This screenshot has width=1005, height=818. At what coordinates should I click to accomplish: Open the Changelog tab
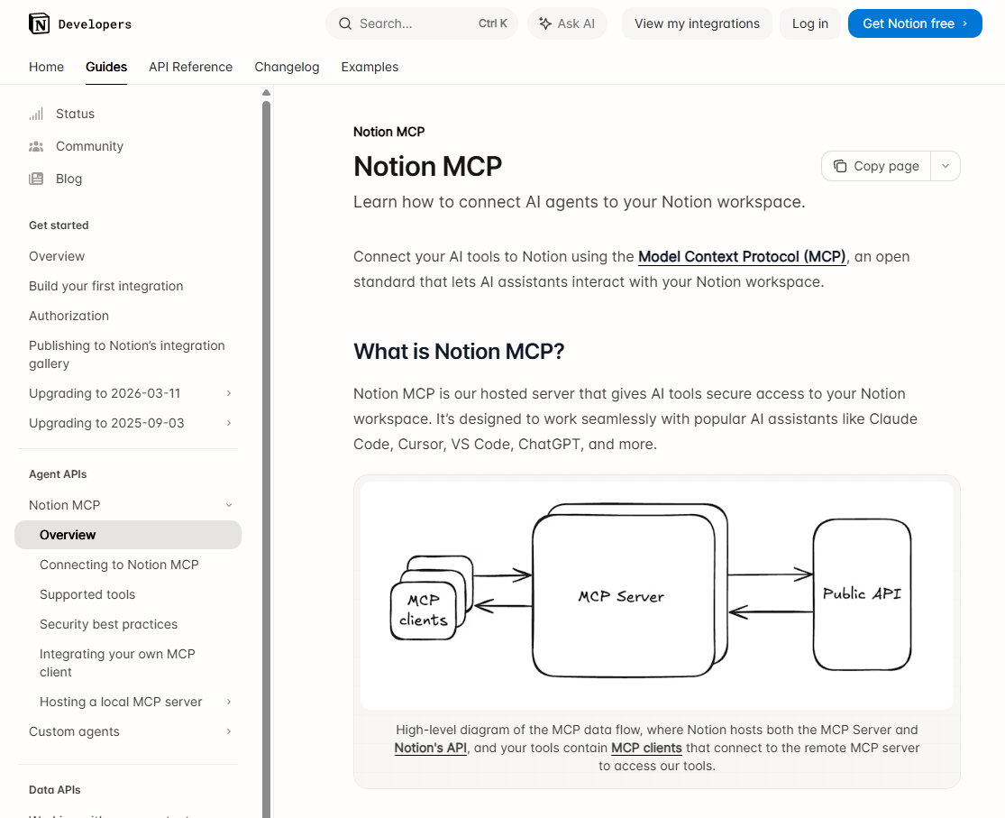tap(287, 67)
